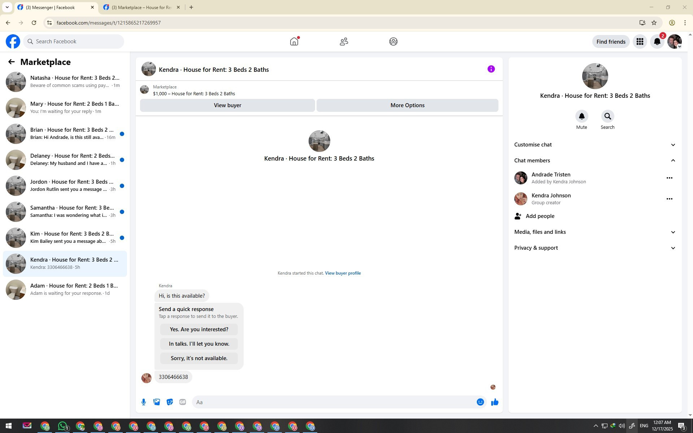Screen dimensions: 693x433
Task: Open options for Andrade Tristen member
Action: (669, 178)
